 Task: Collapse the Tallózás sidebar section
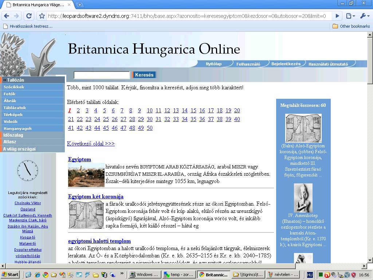point(32,80)
